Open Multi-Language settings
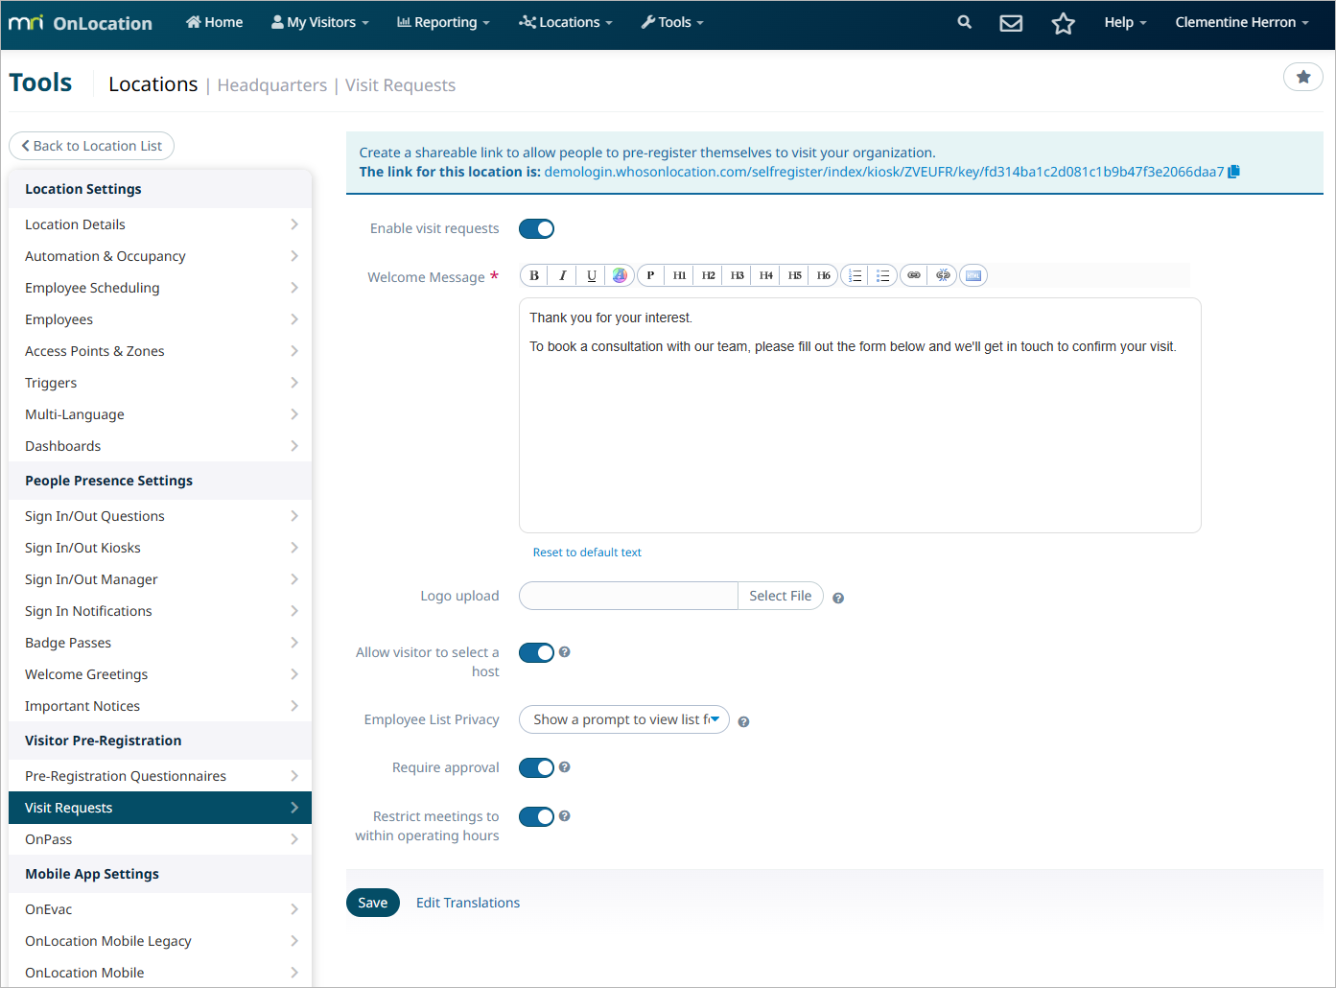 coord(160,414)
